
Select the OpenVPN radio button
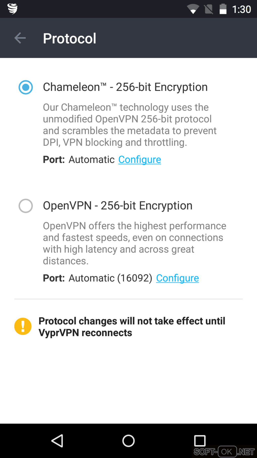[26, 206]
